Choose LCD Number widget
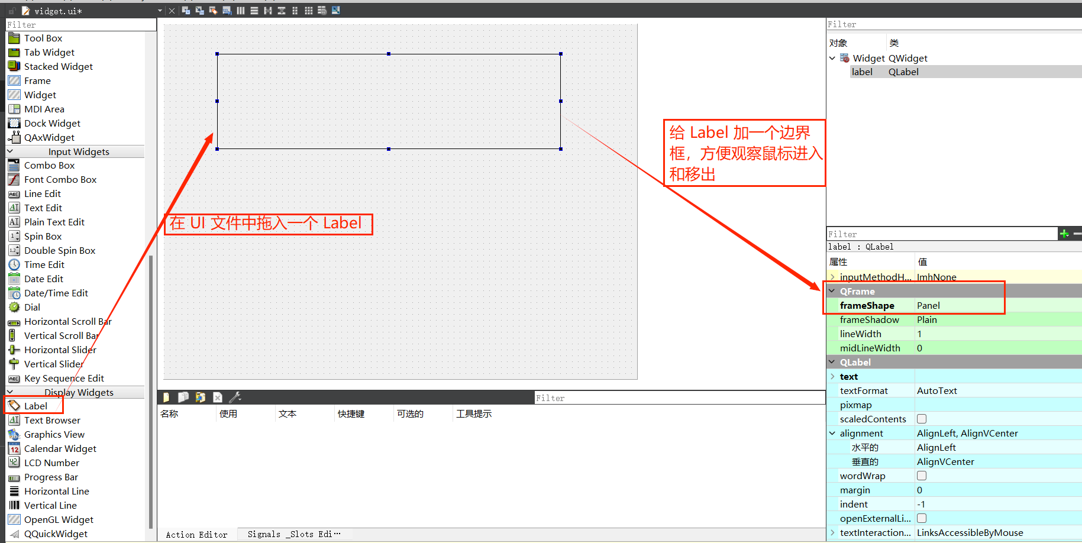 [51, 463]
